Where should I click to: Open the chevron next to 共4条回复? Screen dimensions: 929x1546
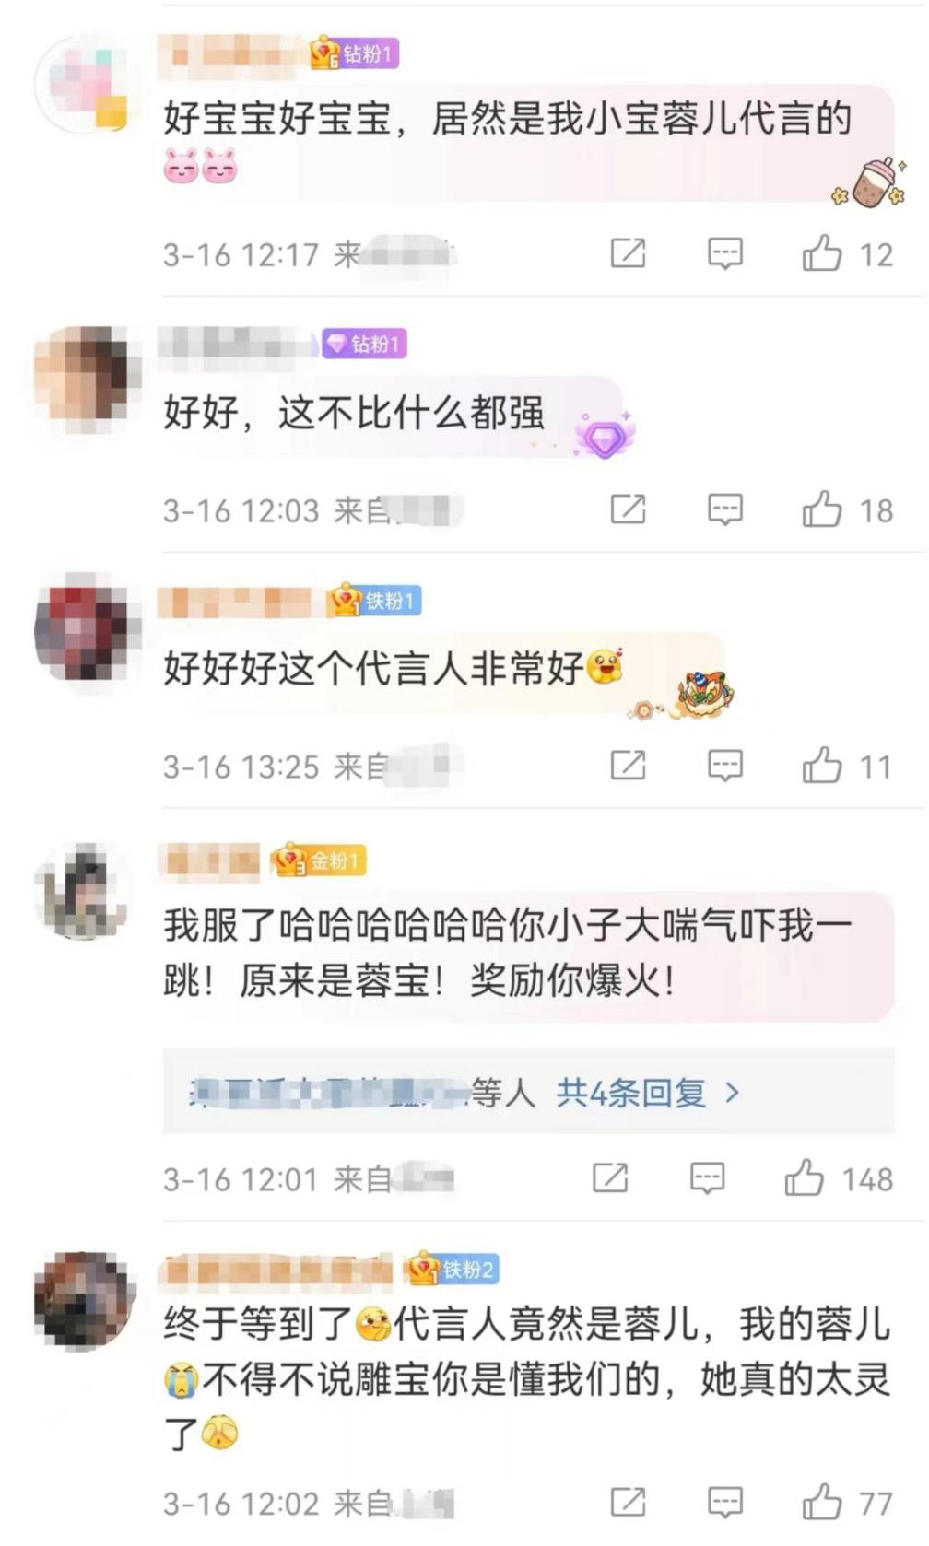[732, 1093]
